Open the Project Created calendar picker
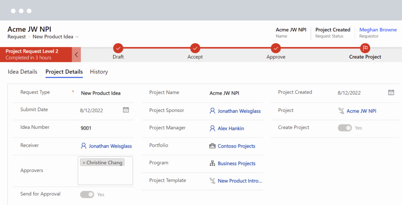Viewport: 402px width, 205px height. click(391, 93)
